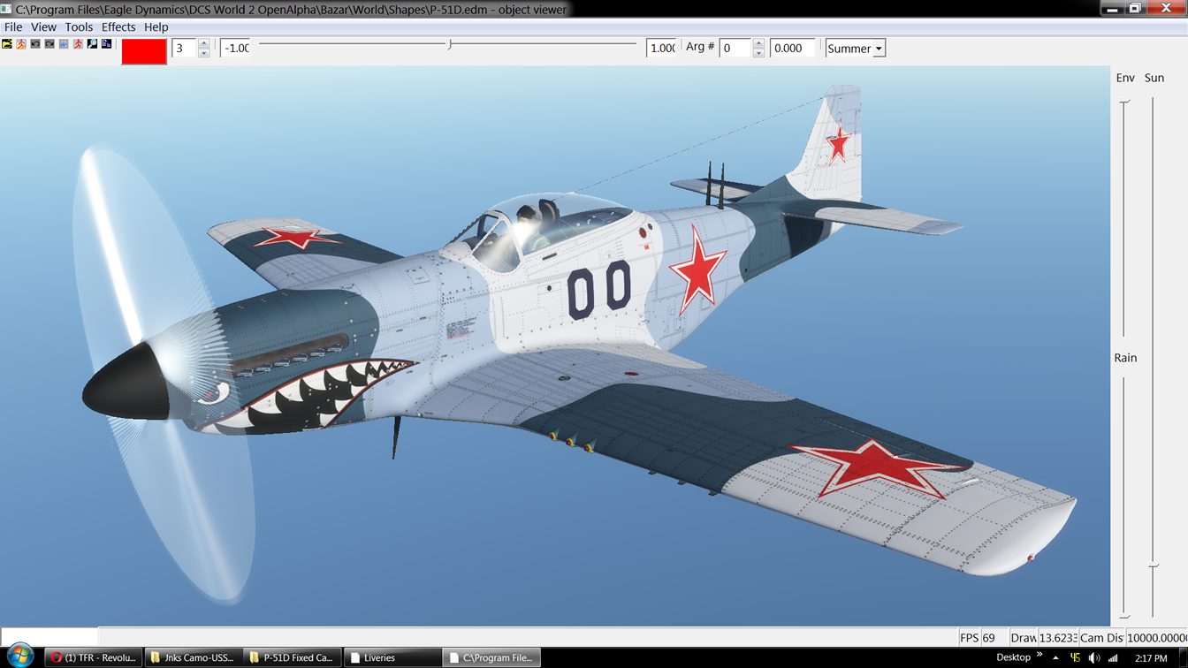
Task: Open the File menu
Action: click(x=13, y=27)
